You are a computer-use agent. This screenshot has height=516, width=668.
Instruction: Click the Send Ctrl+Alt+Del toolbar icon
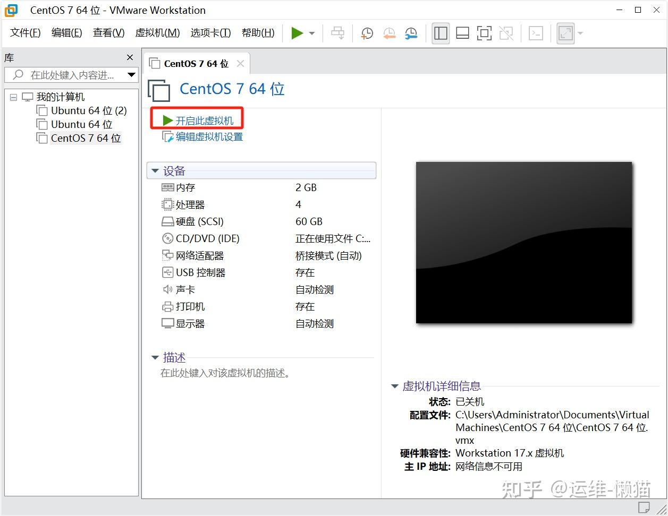click(x=338, y=33)
